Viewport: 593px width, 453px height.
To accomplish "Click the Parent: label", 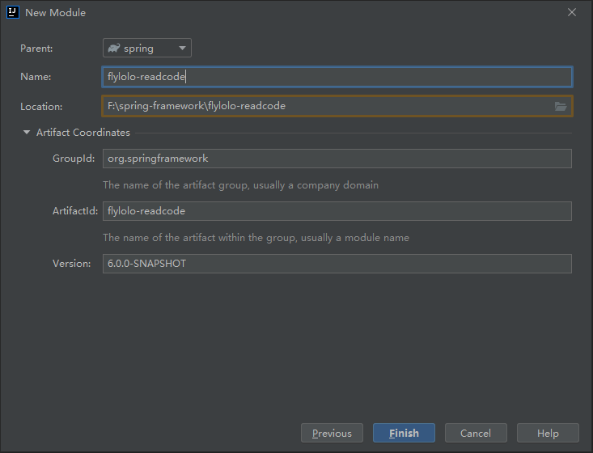I will click(36, 49).
